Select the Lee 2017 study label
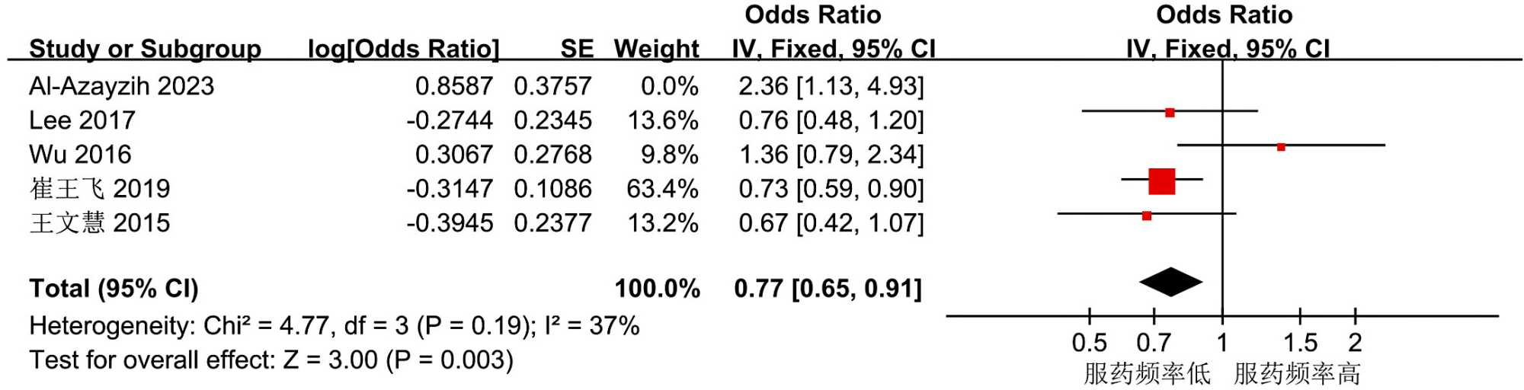Image resolution: width=1524 pixels, height=390 pixels. pos(82,120)
